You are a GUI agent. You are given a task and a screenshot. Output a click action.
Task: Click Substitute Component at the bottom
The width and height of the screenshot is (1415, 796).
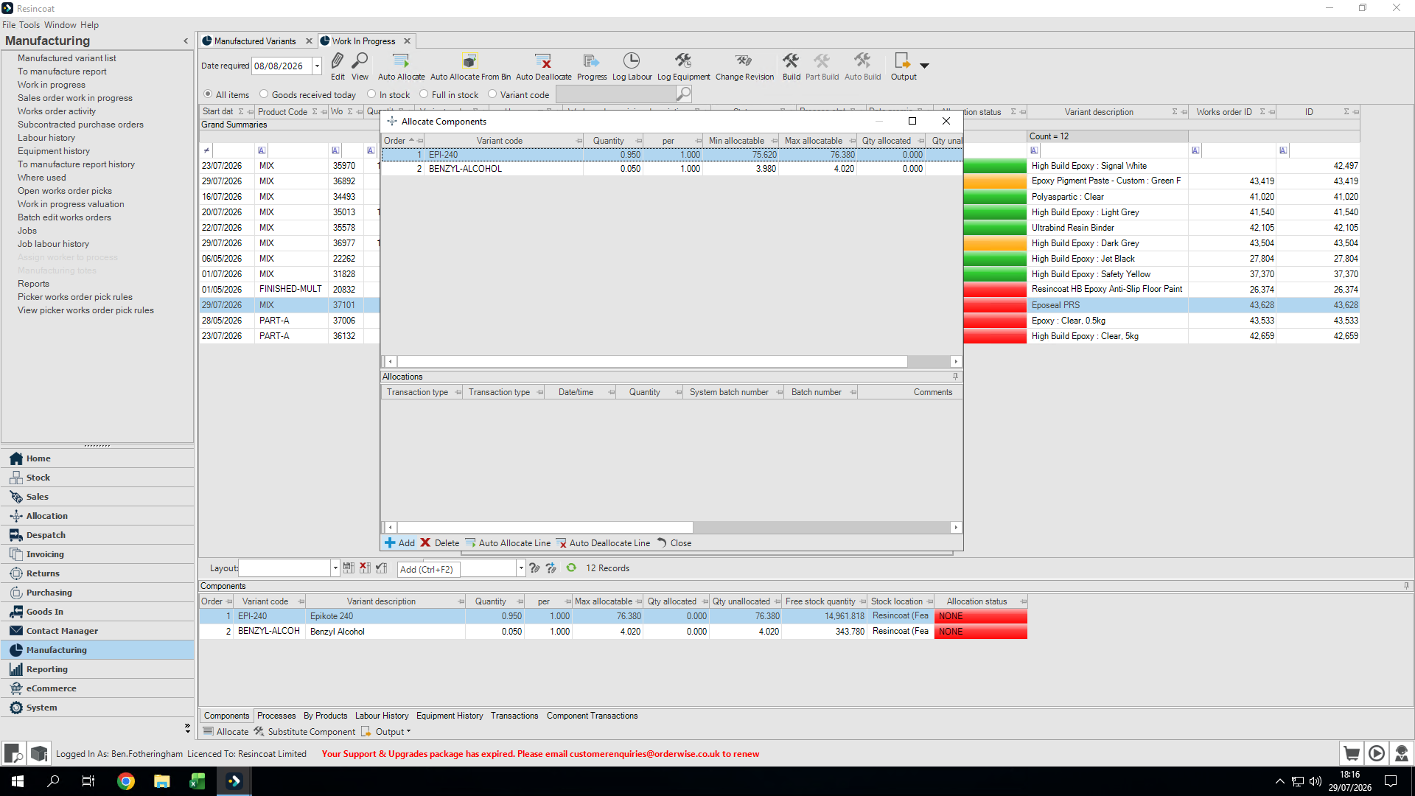click(x=304, y=732)
